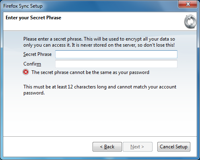Click empty dialog body below the hint text
The height and width of the screenshot is (160, 200).
(x=100, y=117)
